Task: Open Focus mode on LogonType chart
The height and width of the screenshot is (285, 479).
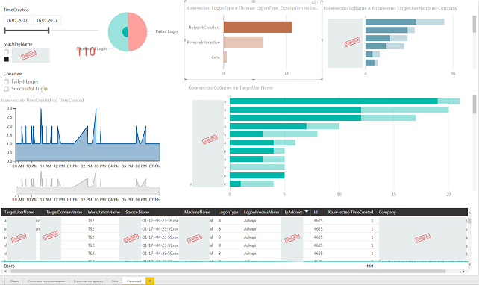Action: pos(313,2)
